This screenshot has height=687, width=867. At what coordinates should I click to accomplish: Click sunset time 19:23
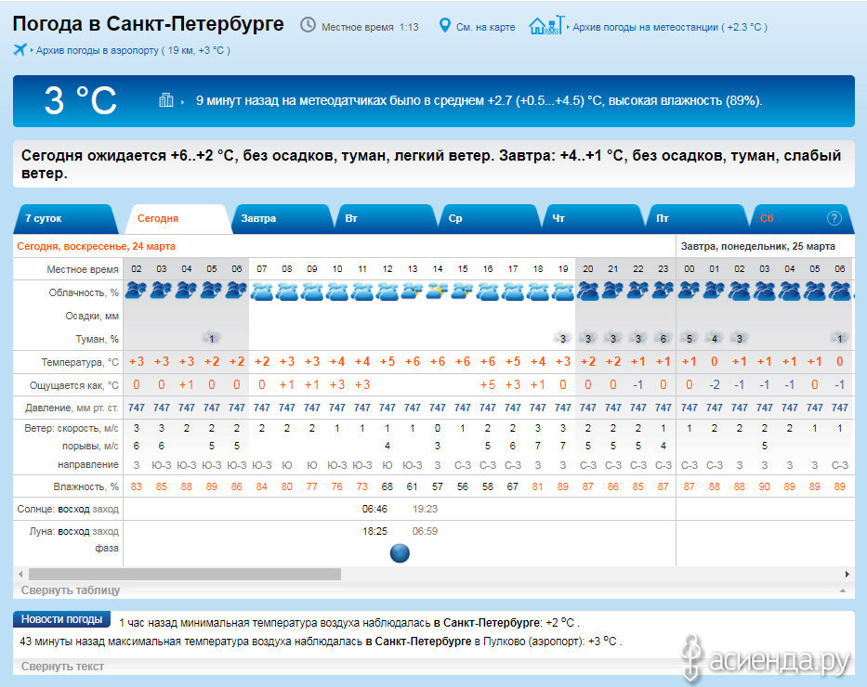(x=425, y=509)
